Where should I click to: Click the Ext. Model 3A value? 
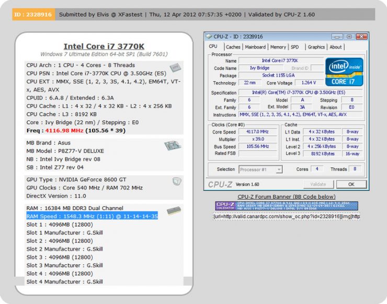(302, 107)
